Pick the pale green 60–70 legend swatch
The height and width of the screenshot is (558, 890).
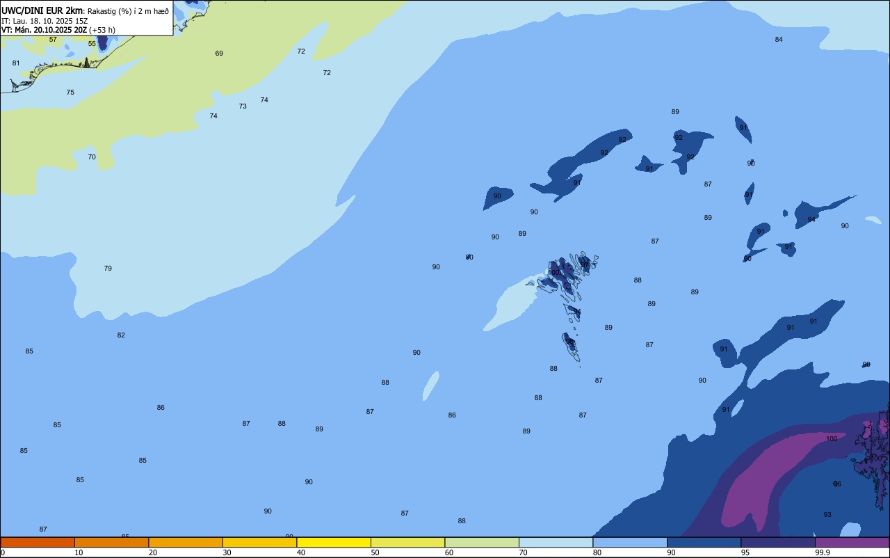click(x=482, y=542)
